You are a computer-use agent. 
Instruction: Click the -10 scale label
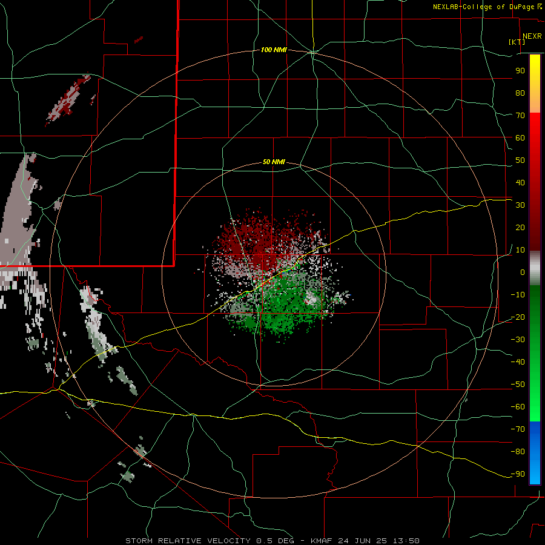pyautogui.click(x=518, y=295)
